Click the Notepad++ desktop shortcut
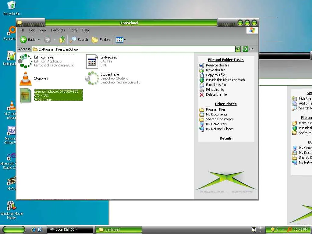312x234 pixels. point(10,58)
